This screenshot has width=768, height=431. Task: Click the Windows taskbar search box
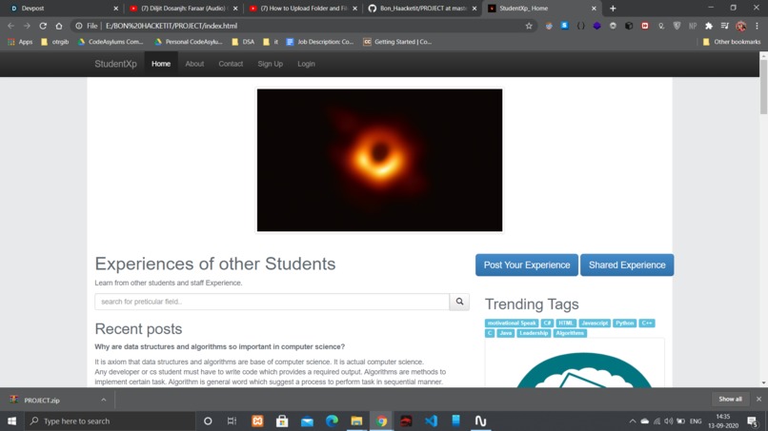coord(111,421)
